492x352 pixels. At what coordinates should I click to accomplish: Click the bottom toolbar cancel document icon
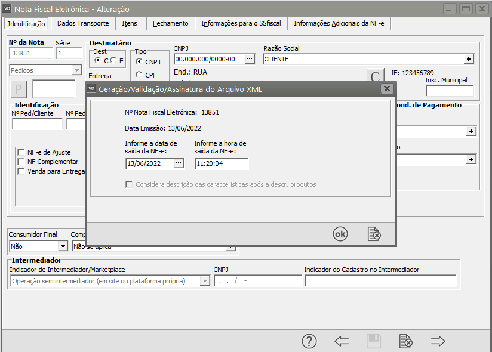coord(406,341)
